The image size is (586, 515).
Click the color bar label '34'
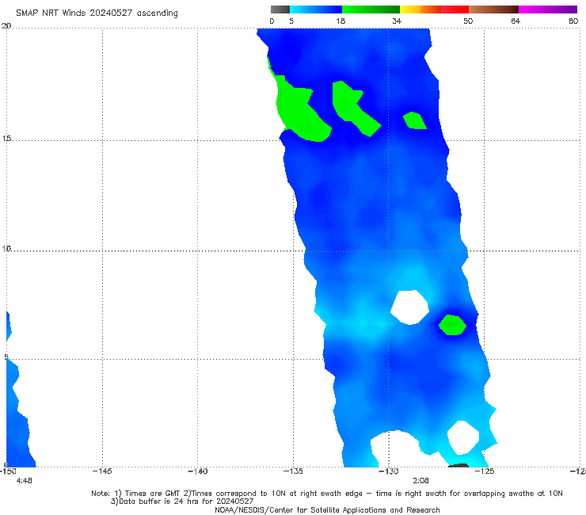tap(397, 21)
